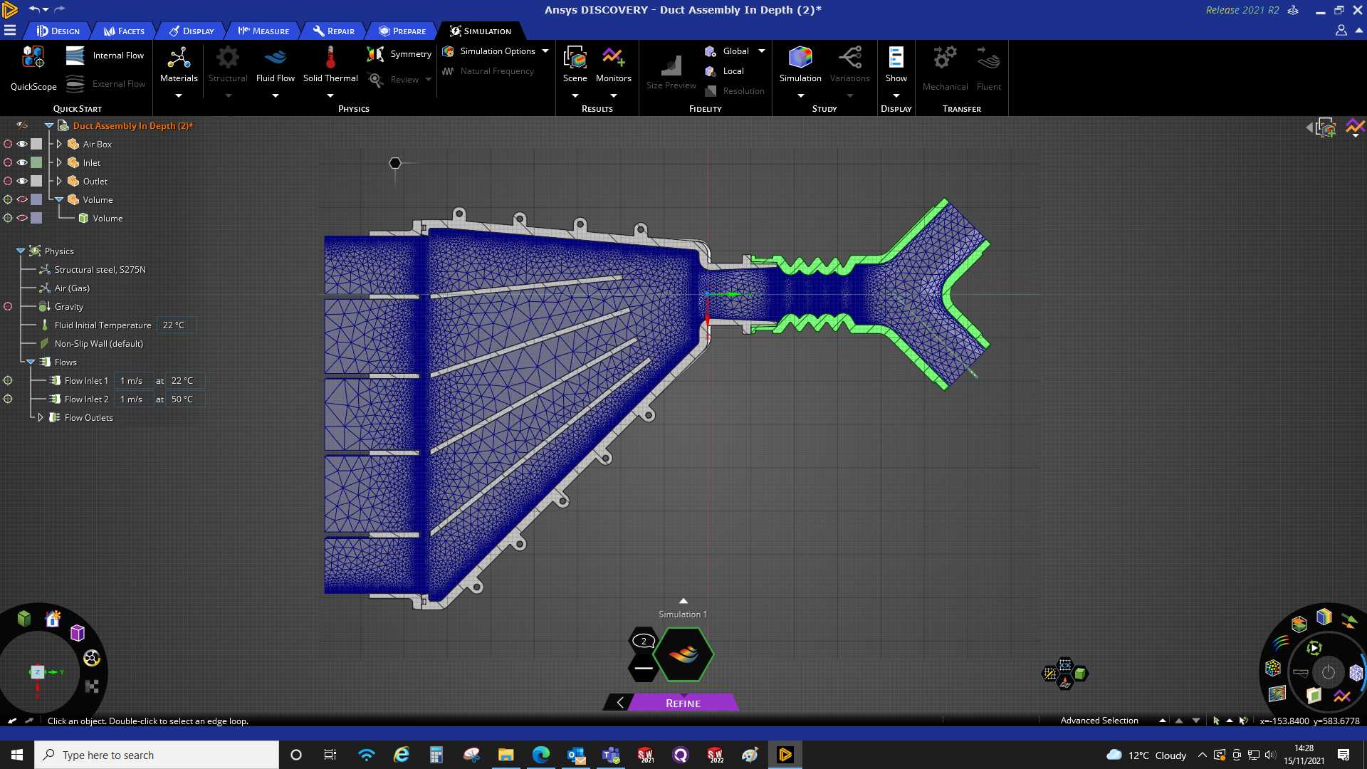The width and height of the screenshot is (1367, 769).
Task: Click the Refine stage button
Action: click(x=683, y=703)
